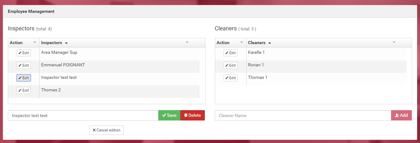Sort by the Cleaners column header
This screenshot has width=420, height=143.
point(257,43)
